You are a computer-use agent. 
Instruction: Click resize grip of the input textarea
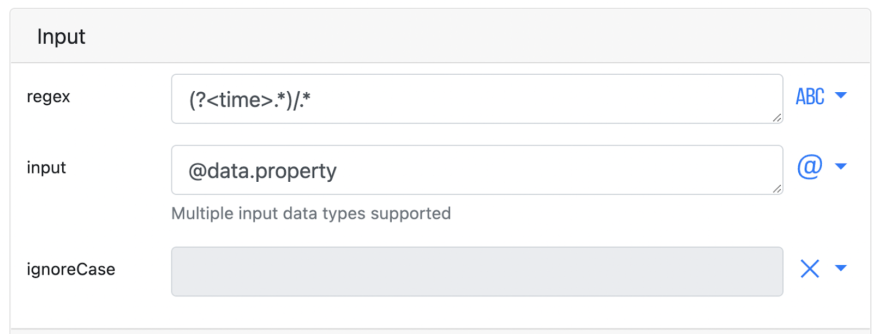777,188
